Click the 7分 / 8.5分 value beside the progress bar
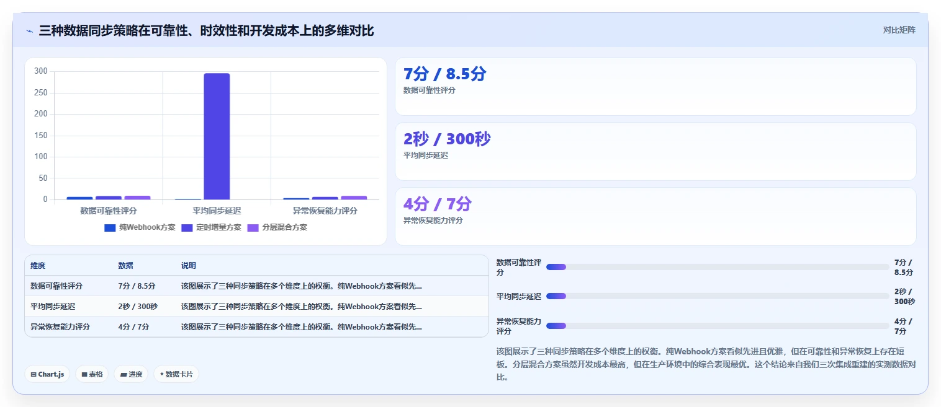Screen dimensions: 941x407 click(x=904, y=268)
